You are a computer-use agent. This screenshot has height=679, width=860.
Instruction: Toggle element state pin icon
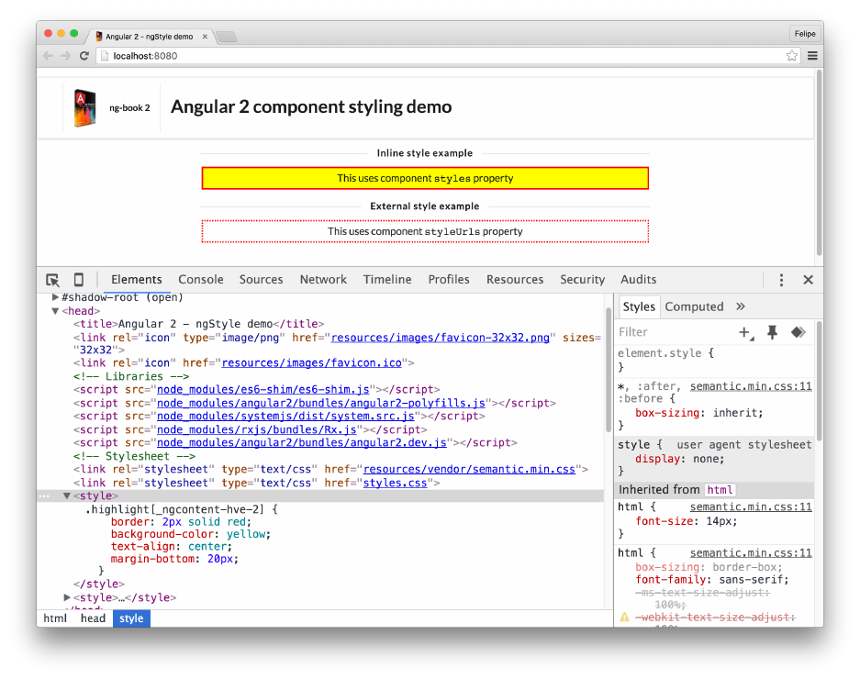point(772,332)
